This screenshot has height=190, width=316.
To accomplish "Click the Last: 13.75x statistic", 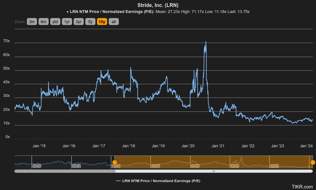I will 238,12.
